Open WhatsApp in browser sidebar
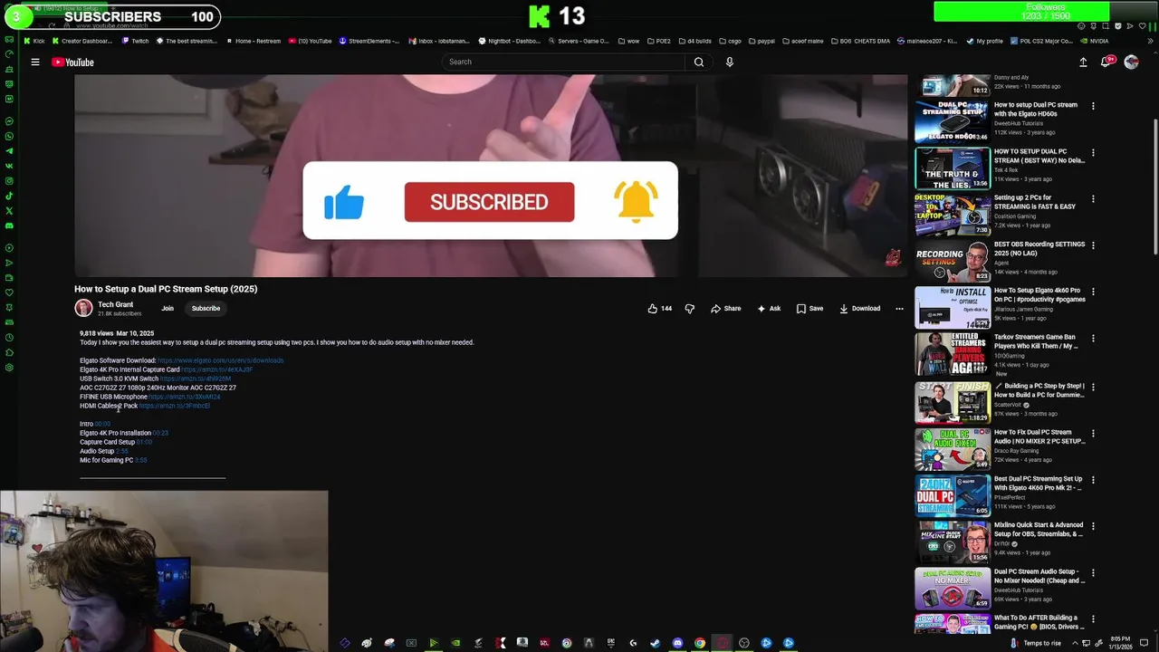1159x652 pixels. point(9,136)
